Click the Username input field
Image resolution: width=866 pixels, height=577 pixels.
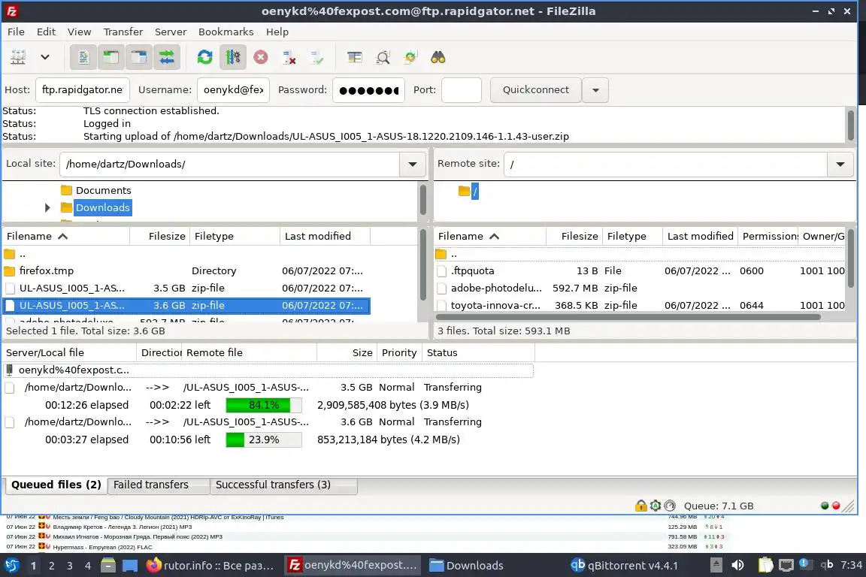pos(233,90)
